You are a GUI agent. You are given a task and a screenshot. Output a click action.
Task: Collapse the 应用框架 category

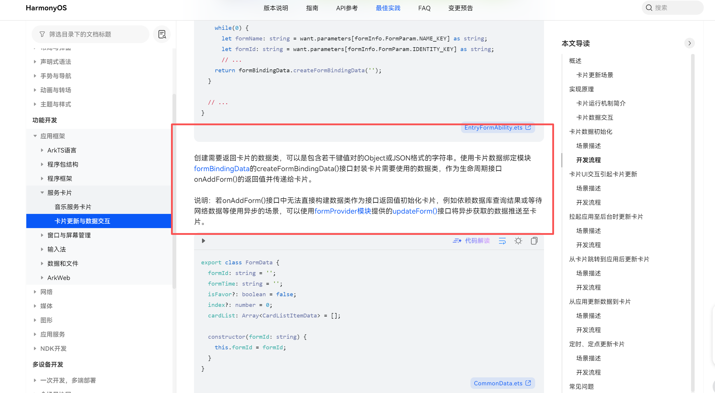tap(35, 136)
